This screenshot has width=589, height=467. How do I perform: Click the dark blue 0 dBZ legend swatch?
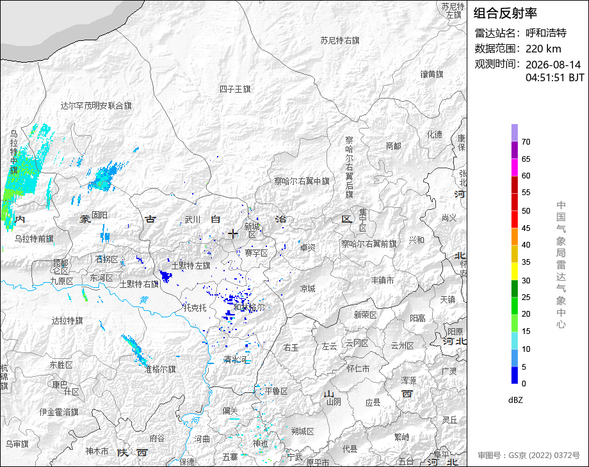click(515, 375)
